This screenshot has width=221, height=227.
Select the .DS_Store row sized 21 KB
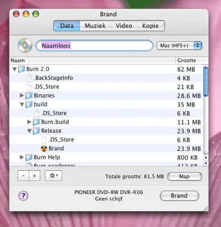[x=107, y=87]
